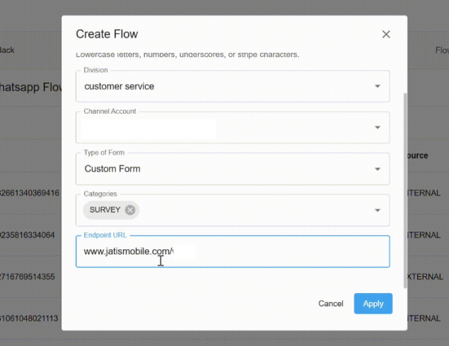Remove the SURVEY category chip
Image resolution: width=449 pixels, height=346 pixels.
(x=130, y=210)
